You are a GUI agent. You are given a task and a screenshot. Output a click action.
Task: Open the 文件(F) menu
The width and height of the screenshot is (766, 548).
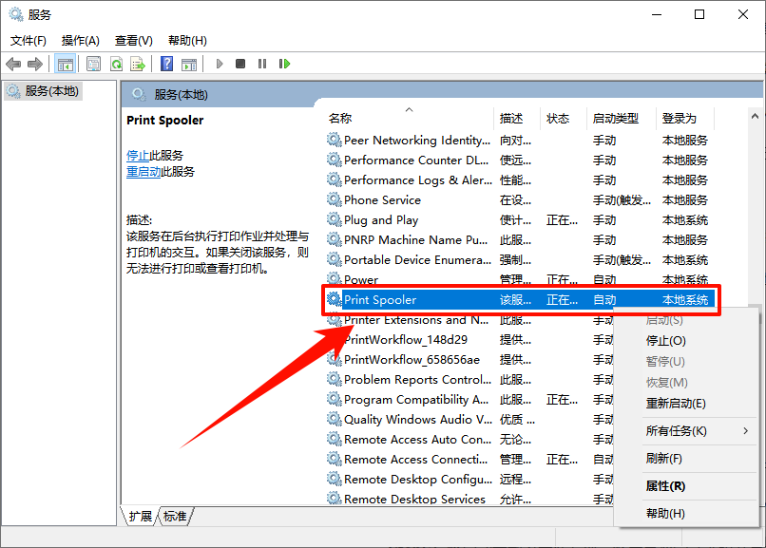29,41
